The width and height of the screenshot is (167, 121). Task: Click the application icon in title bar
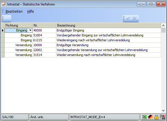pos(4,4)
